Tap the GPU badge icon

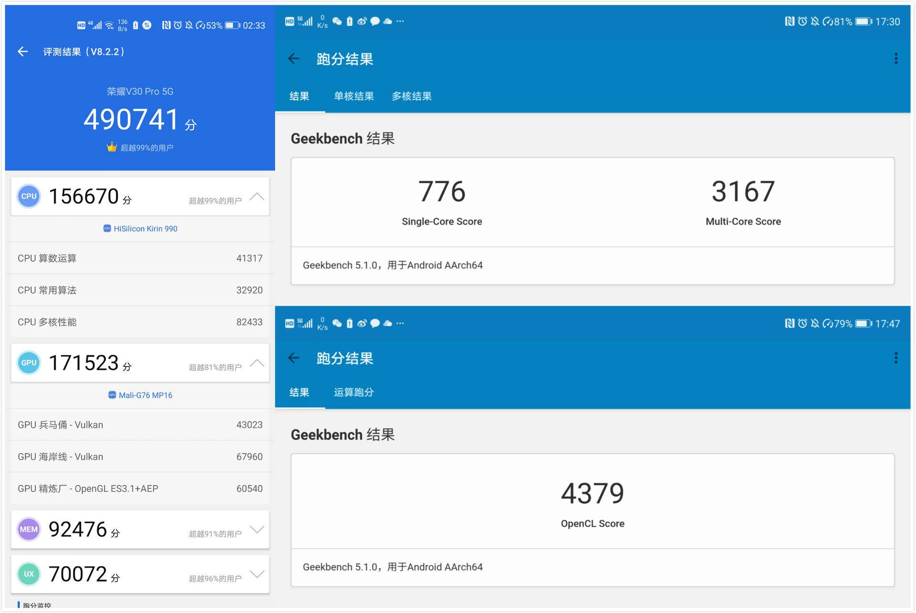pos(29,363)
